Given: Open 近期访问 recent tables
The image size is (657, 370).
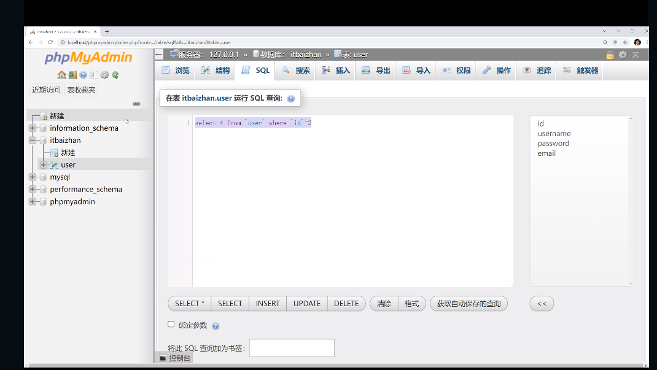Looking at the screenshot, I should coord(46,90).
